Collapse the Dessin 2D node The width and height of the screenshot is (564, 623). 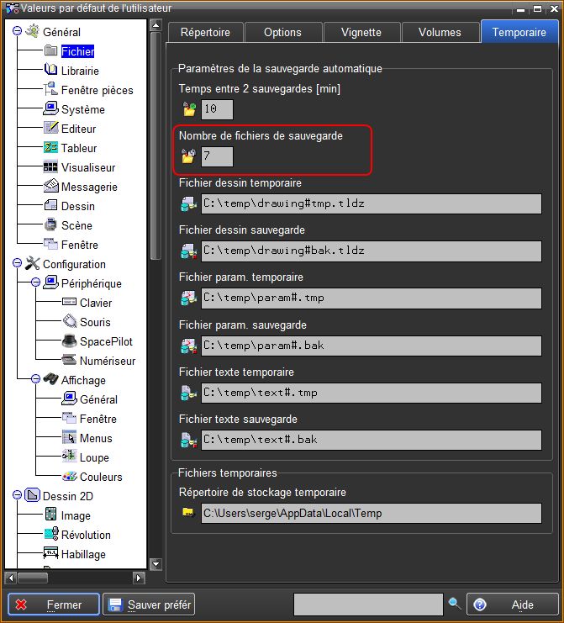[17, 496]
